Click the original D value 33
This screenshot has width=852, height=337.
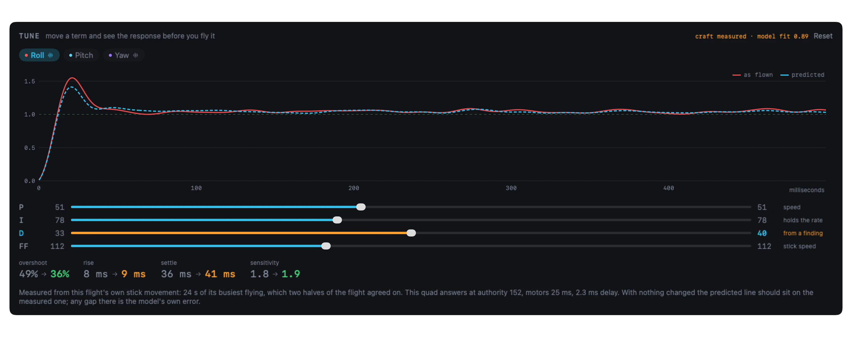coord(59,233)
